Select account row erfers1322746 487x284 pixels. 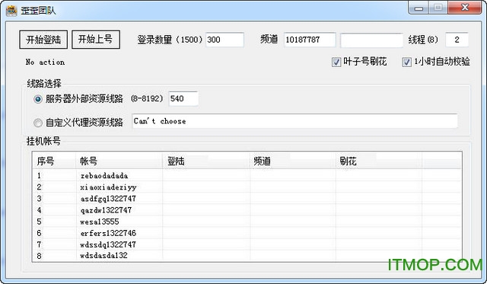click(x=247, y=233)
